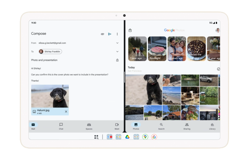Expand the To recipients chevron
The image size is (245, 152).
(x=117, y=51)
